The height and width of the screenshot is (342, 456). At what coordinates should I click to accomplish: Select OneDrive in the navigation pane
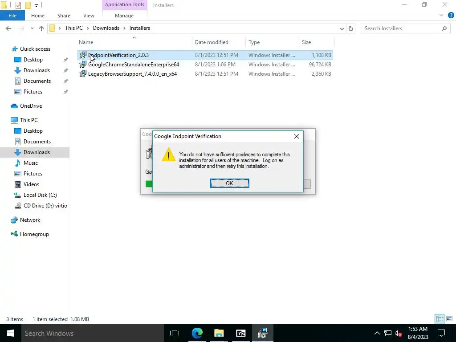(x=31, y=106)
